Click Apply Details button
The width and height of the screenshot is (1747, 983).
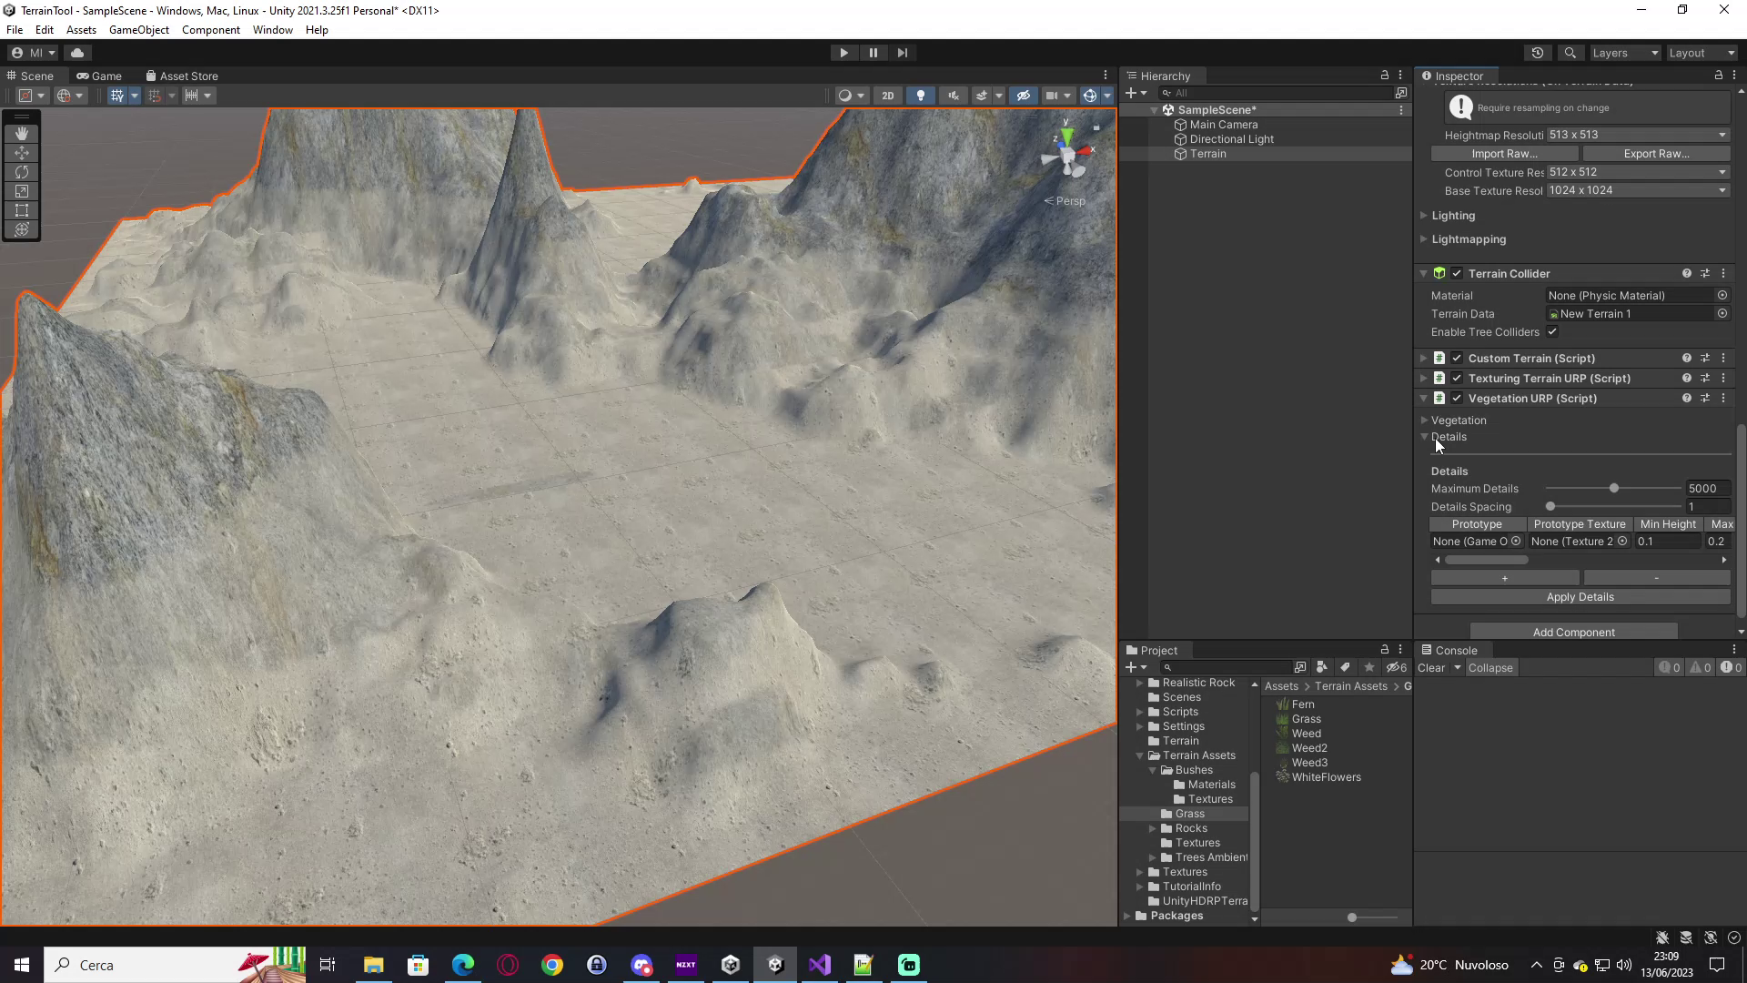[1580, 597]
